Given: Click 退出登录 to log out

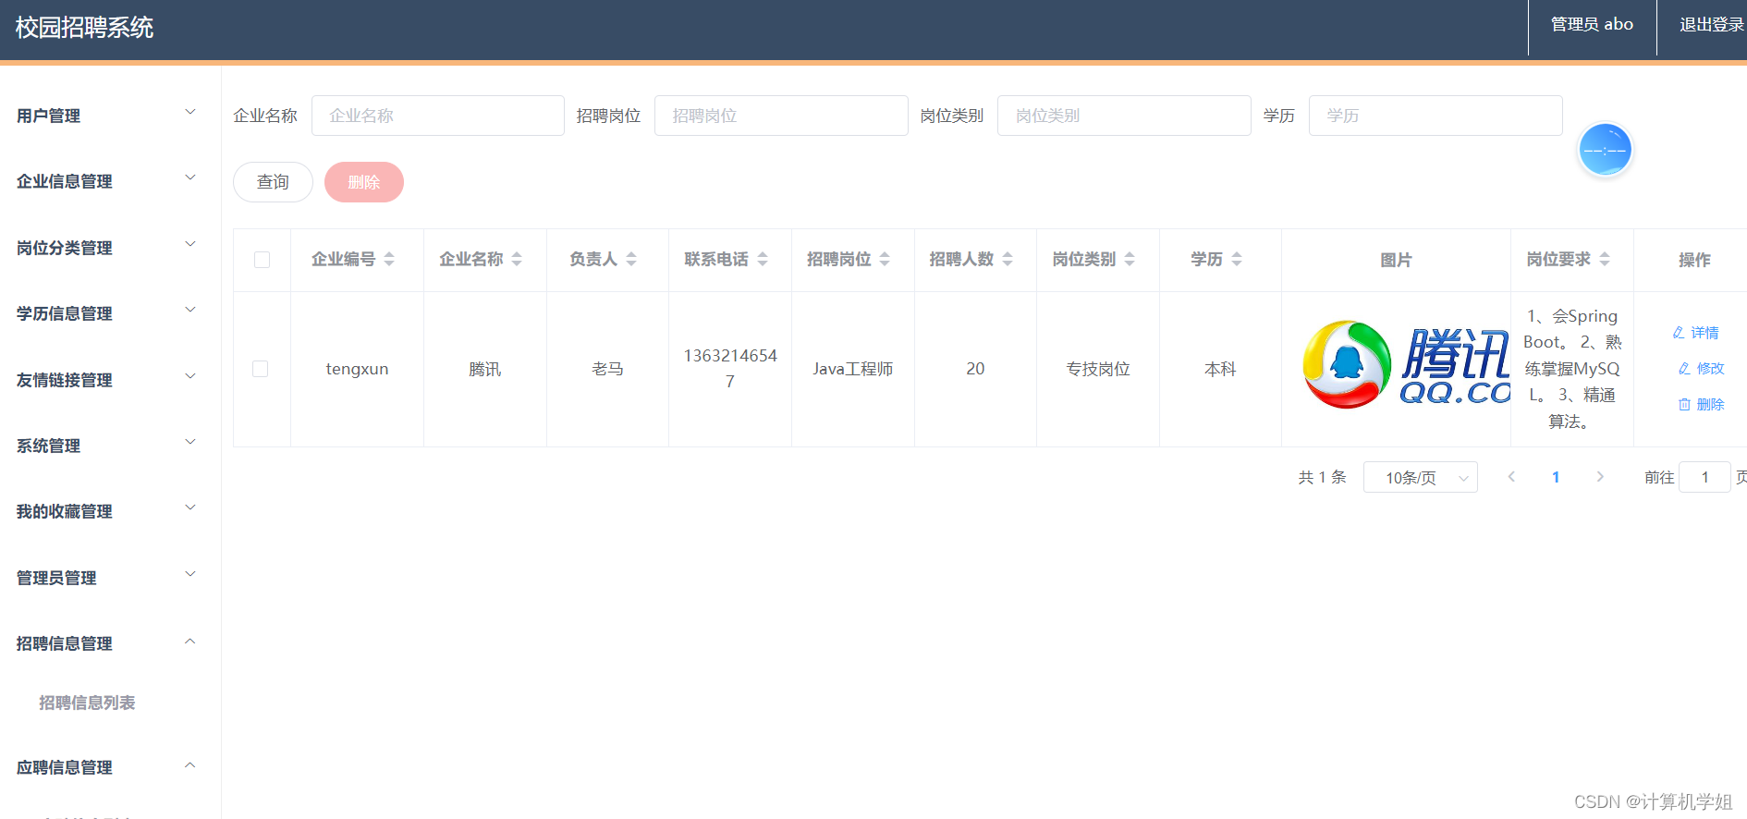Looking at the screenshot, I should click(1711, 25).
